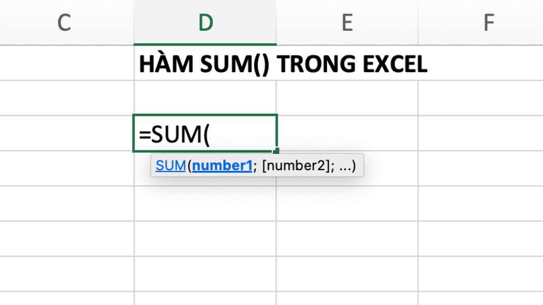Select column header E
Screen dimensions: 543x305
346,22
